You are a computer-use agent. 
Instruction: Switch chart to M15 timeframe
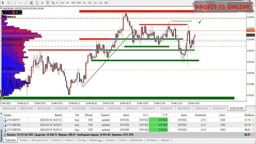(x=73, y=3)
